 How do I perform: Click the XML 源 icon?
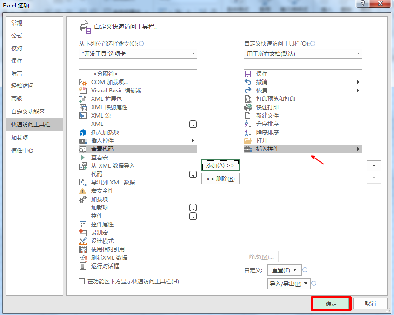[83, 116]
